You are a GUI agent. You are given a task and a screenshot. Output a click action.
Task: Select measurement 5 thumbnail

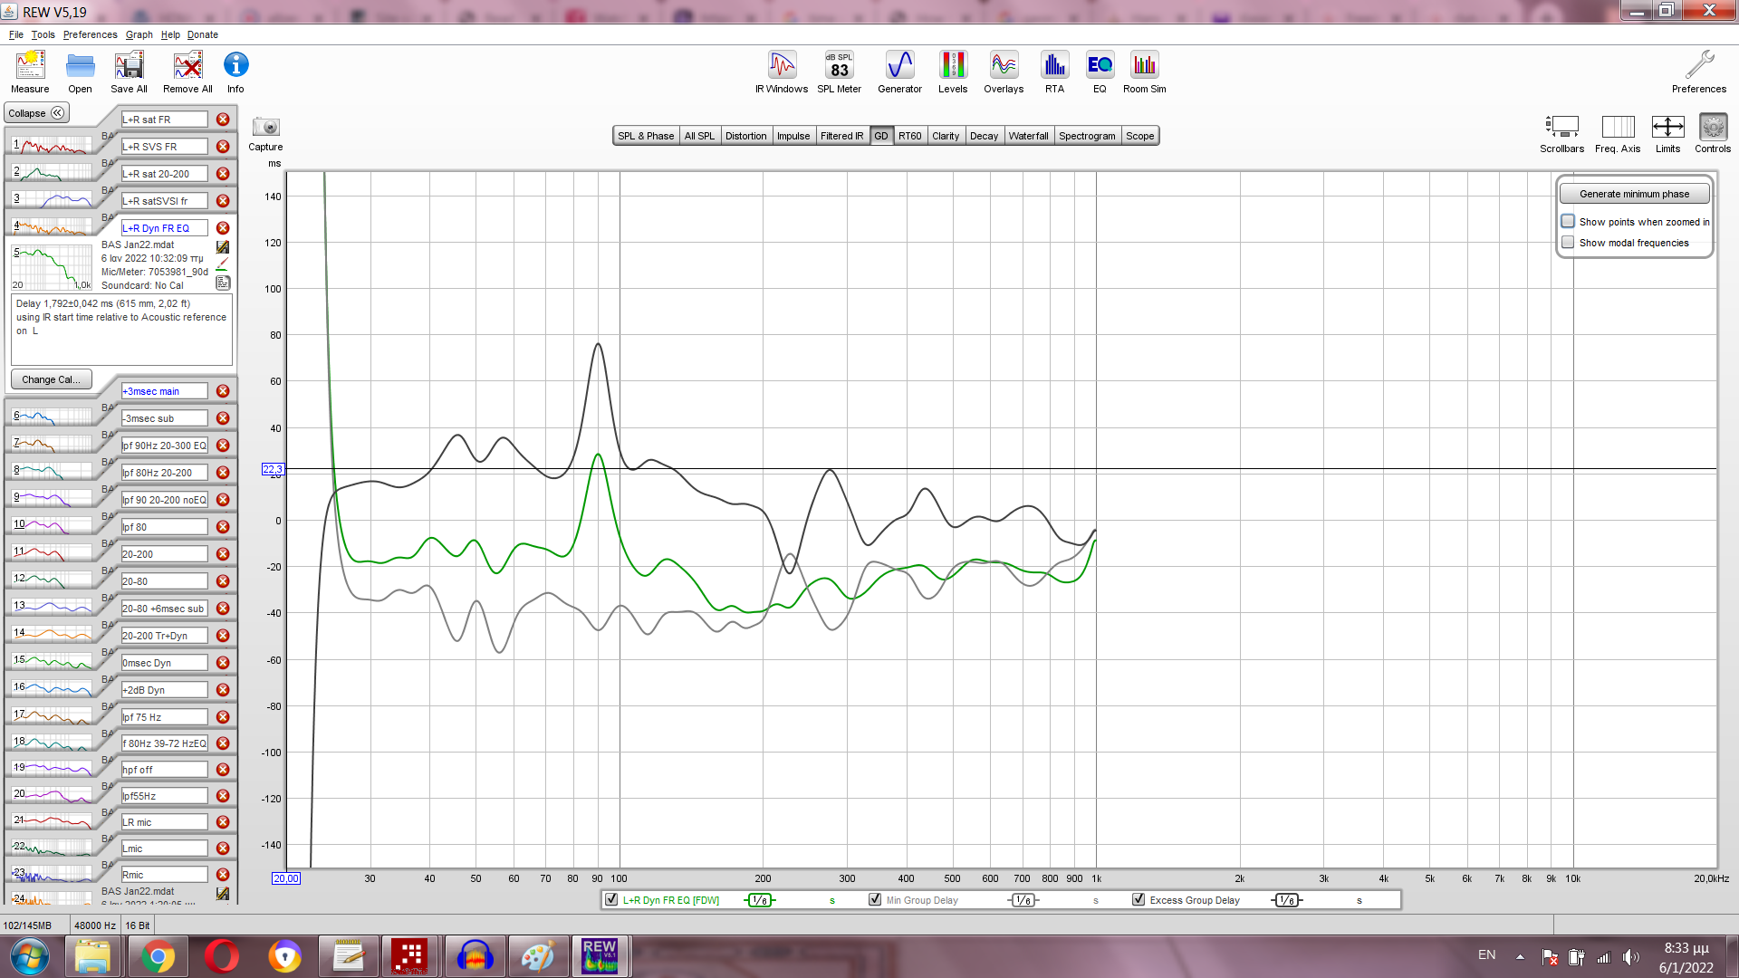click(52, 268)
